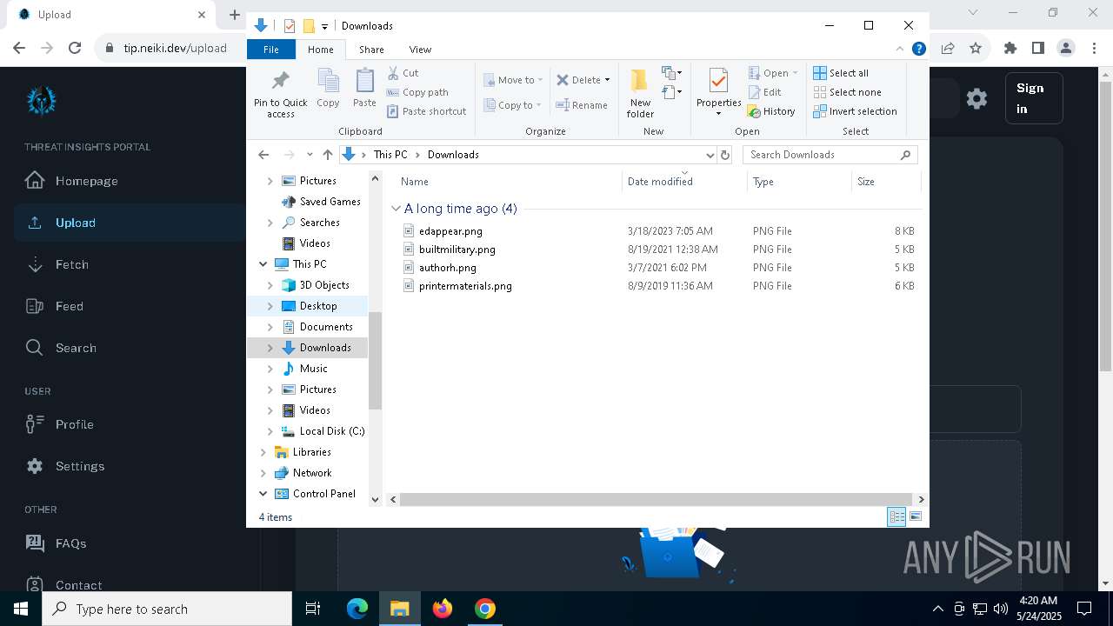The height and width of the screenshot is (626, 1113).
Task: Click Select all in ribbon
Action: (841, 73)
